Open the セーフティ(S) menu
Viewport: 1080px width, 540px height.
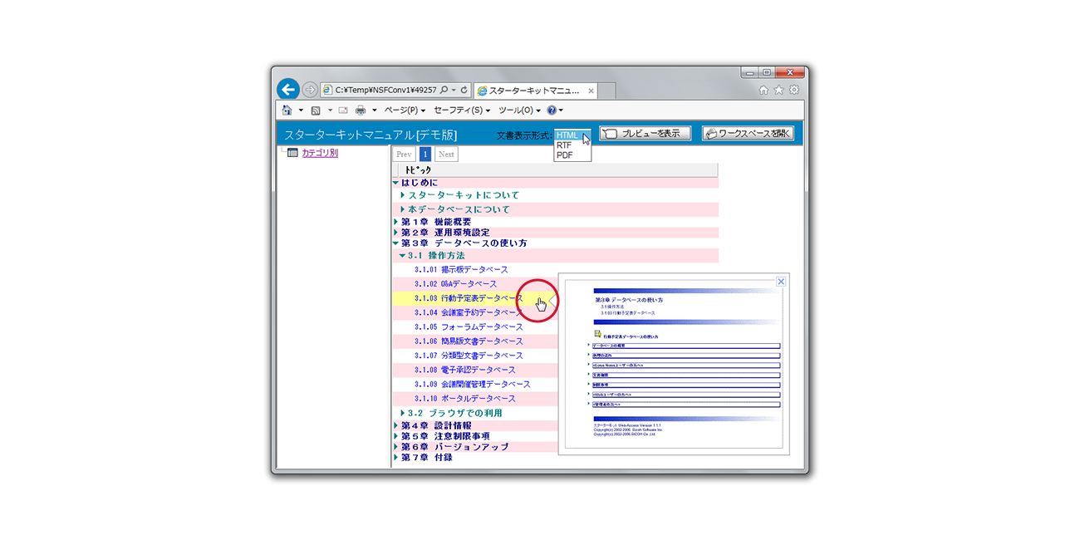[x=458, y=110]
